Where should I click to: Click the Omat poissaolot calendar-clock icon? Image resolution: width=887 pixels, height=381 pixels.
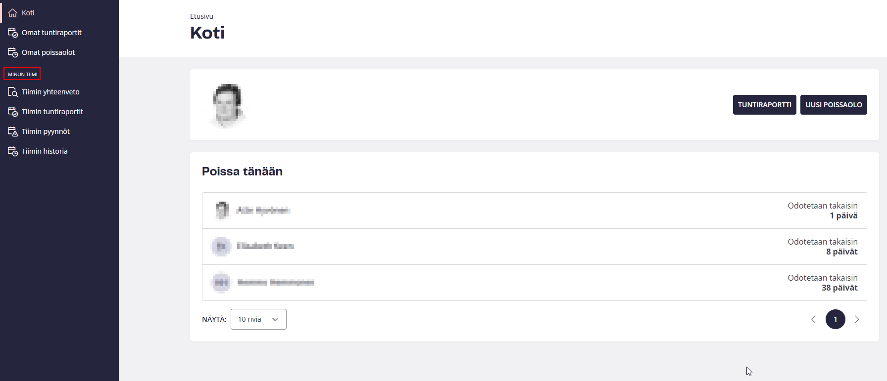pos(13,52)
